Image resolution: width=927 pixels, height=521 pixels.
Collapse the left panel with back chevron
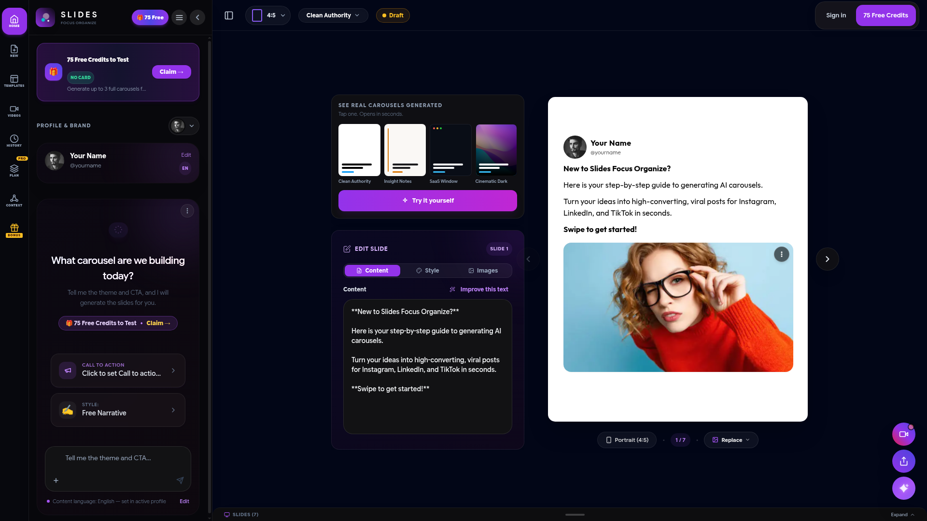click(197, 18)
